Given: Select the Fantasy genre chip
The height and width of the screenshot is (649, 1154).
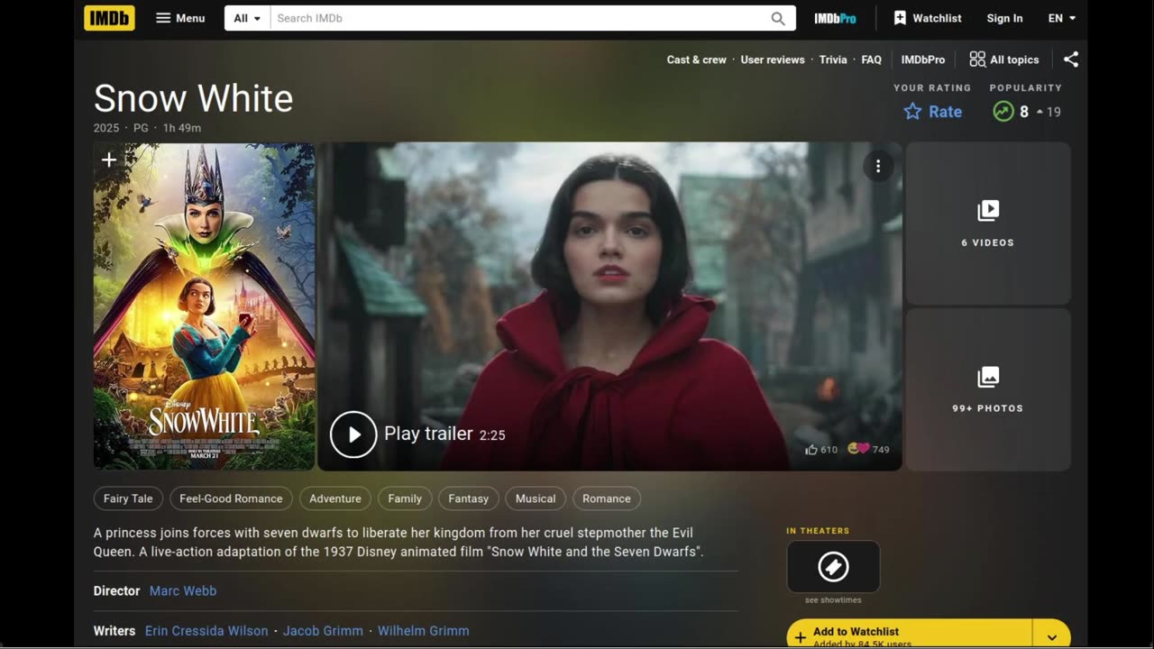Looking at the screenshot, I should [x=469, y=498].
